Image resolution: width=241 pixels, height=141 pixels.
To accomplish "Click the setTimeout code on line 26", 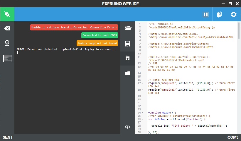I will click(x=177, y=119).
